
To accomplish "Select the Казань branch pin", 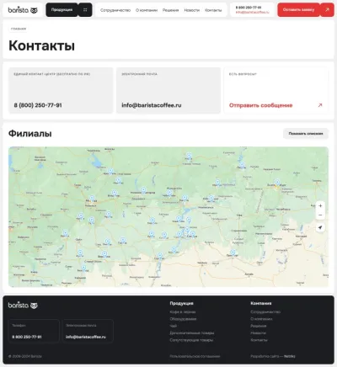I will click(x=185, y=198).
